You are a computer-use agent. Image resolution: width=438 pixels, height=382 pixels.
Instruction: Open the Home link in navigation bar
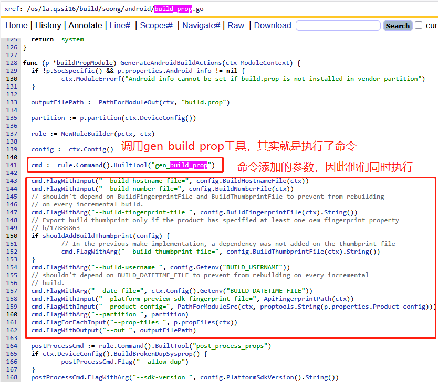pos(16,26)
